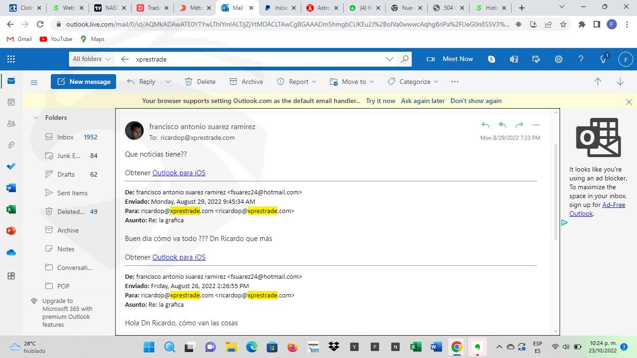This screenshot has width=637, height=358.
Task: Open the Calendar icon in left rail
Action: pos(11,102)
